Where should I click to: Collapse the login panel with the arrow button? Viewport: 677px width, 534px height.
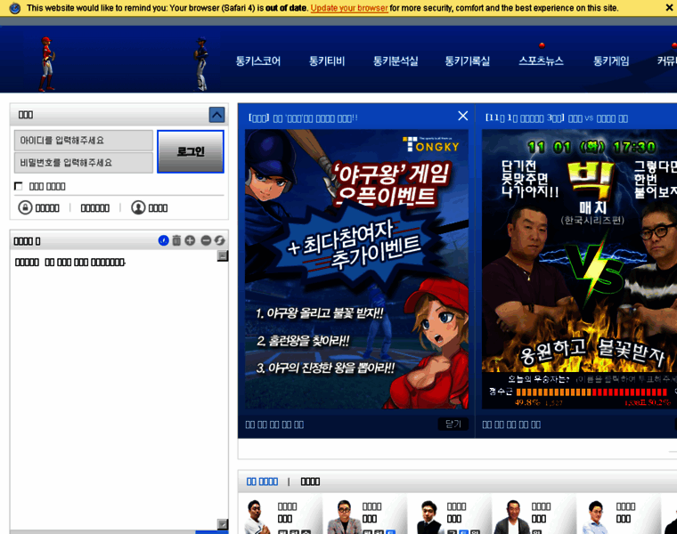pyautogui.click(x=216, y=115)
